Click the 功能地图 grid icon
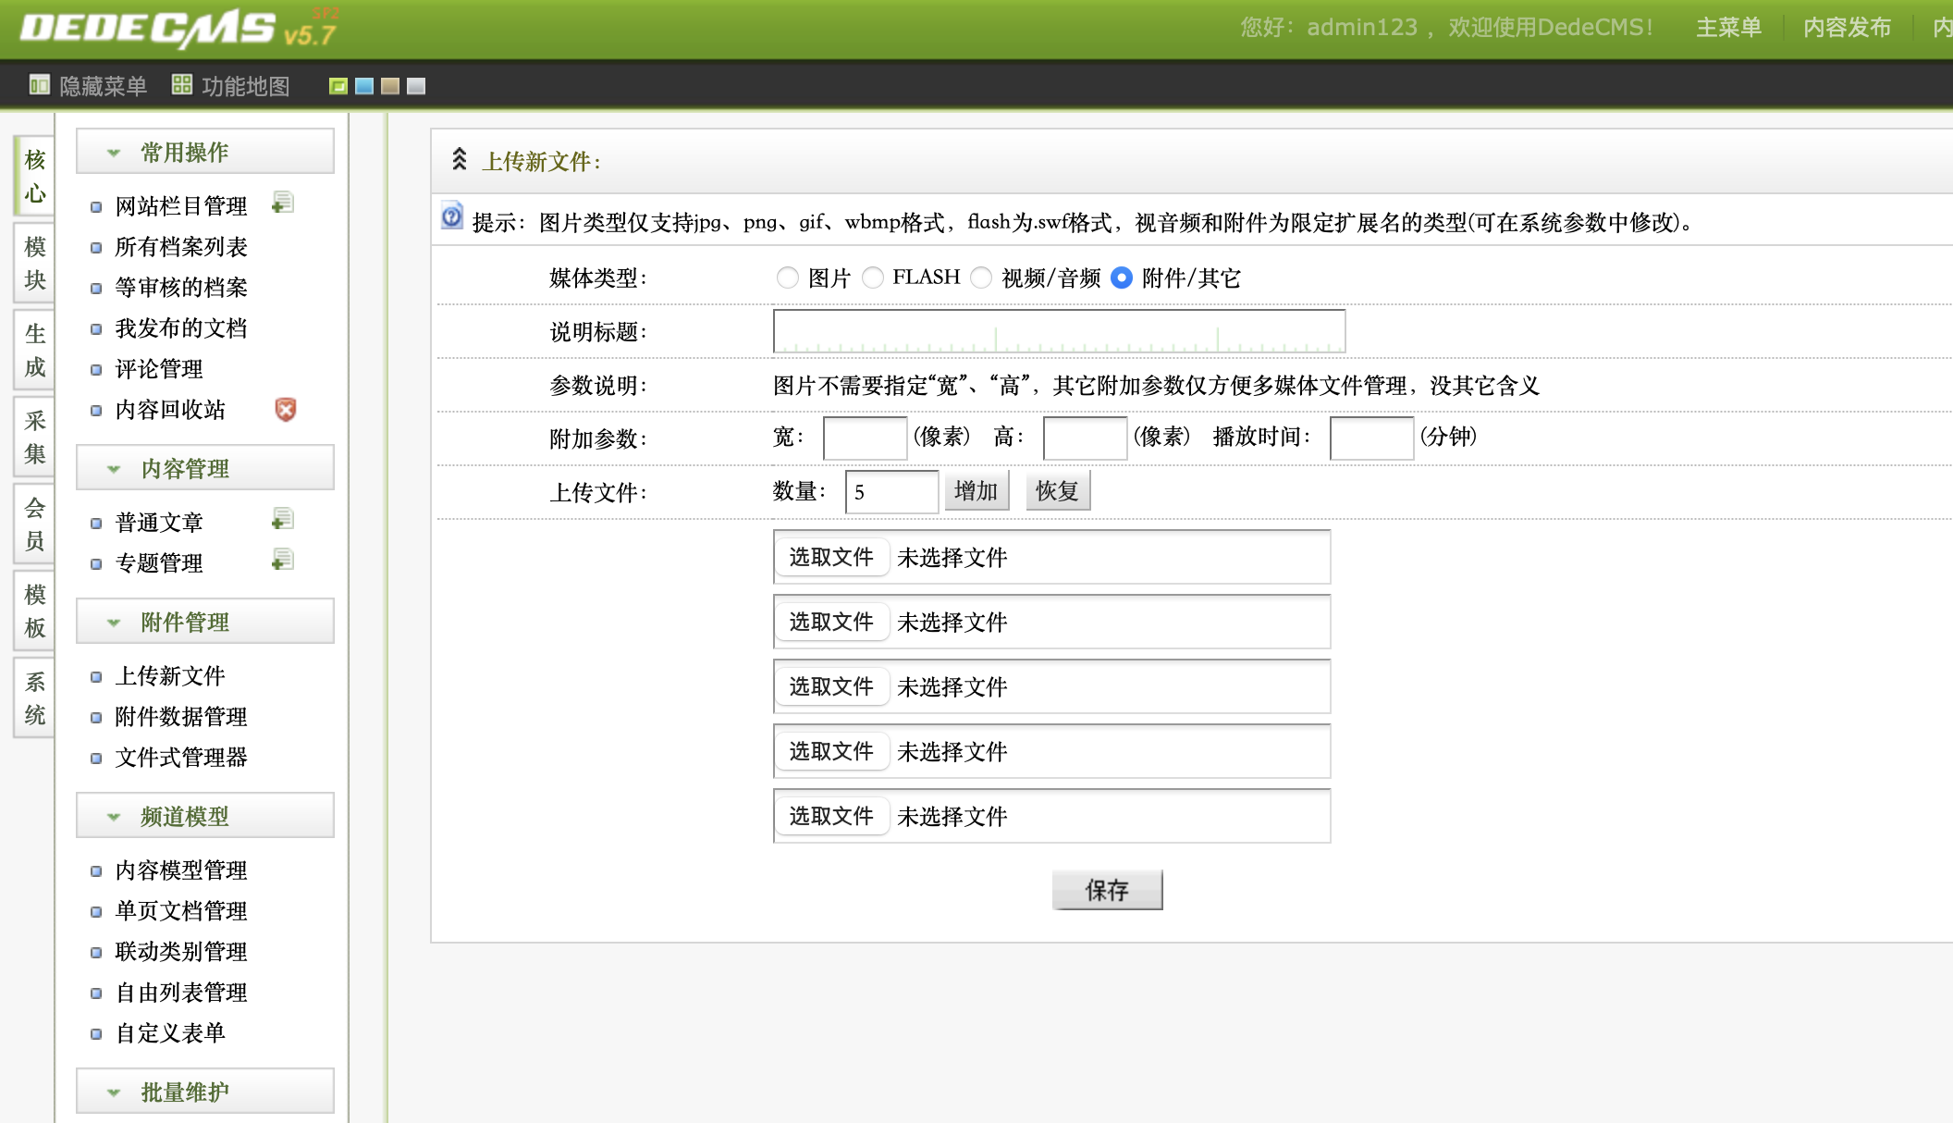This screenshot has width=1953, height=1123. click(182, 85)
